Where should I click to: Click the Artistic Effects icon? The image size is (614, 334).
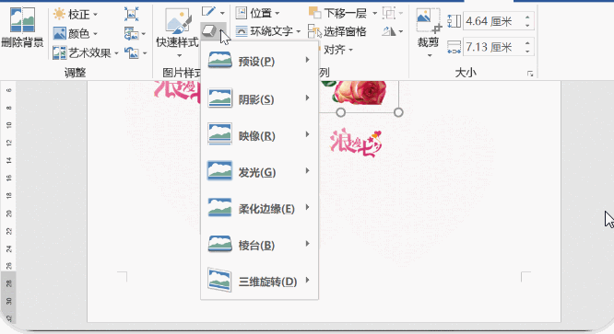(x=60, y=52)
